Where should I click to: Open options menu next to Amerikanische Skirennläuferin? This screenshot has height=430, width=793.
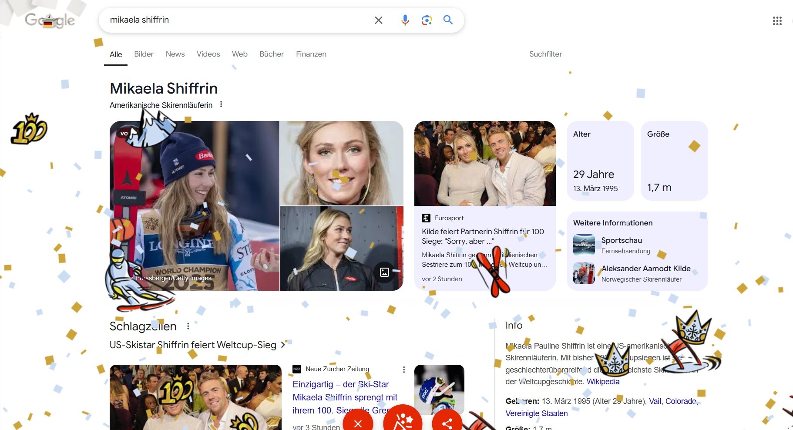tap(221, 104)
